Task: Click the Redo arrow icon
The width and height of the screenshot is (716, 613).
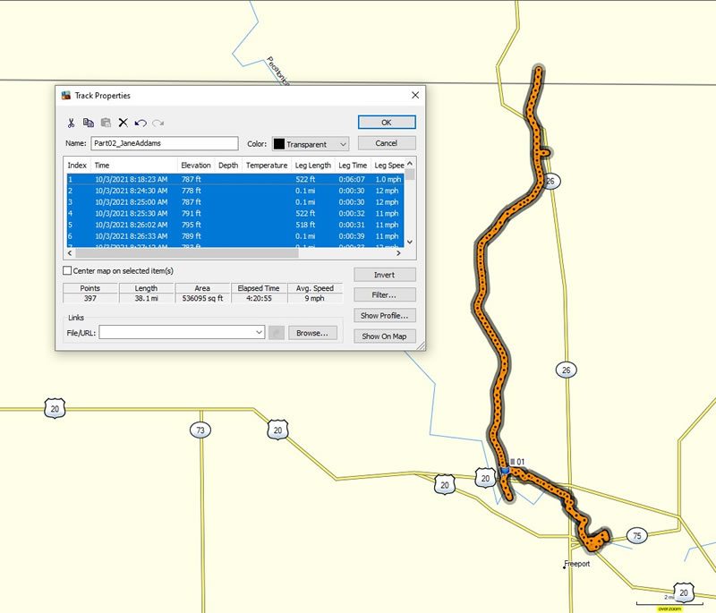Action: [158, 123]
